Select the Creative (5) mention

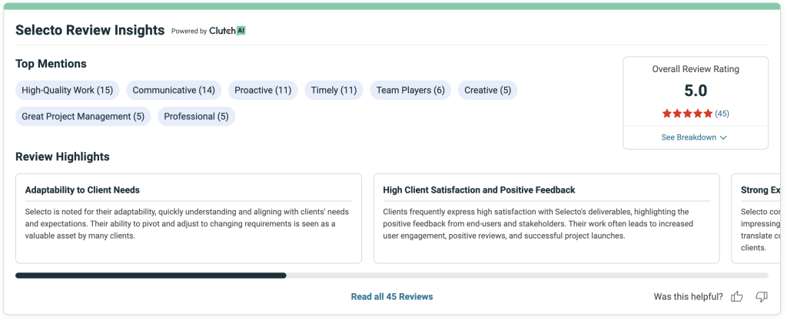[x=487, y=91]
